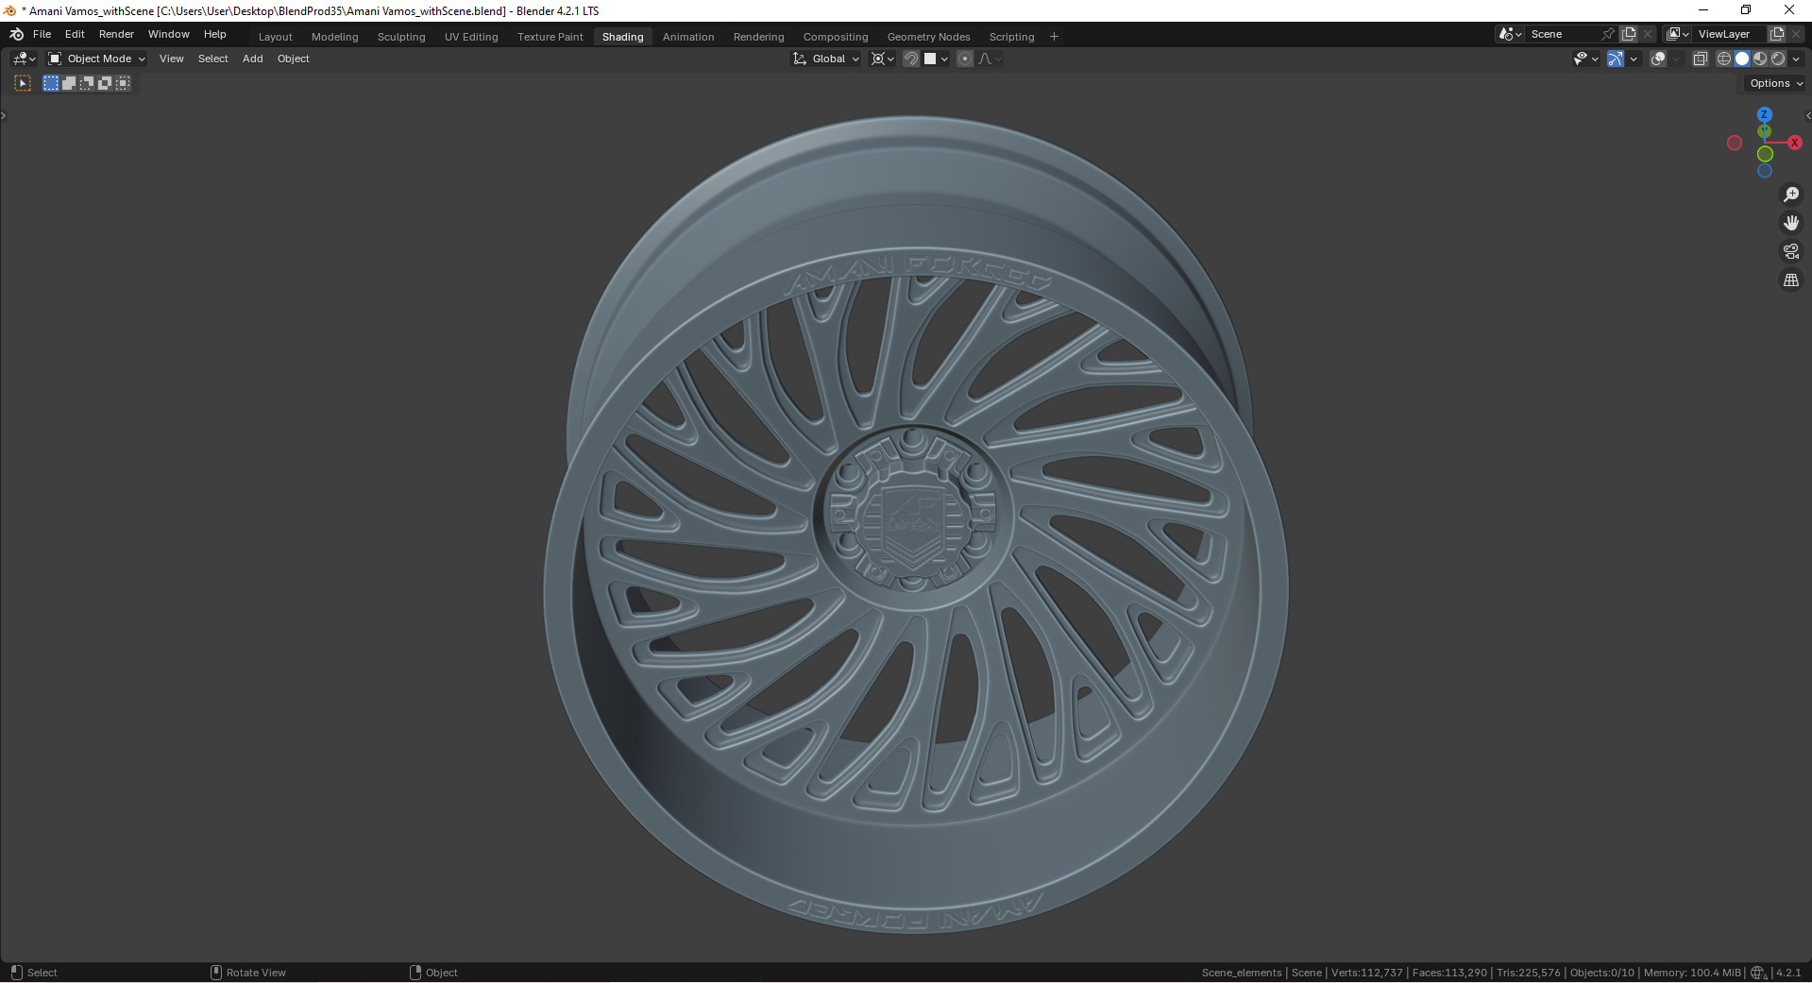Click the ViewLayer name field
This screenshot has width=1812, height=983.
[1730, 34]
